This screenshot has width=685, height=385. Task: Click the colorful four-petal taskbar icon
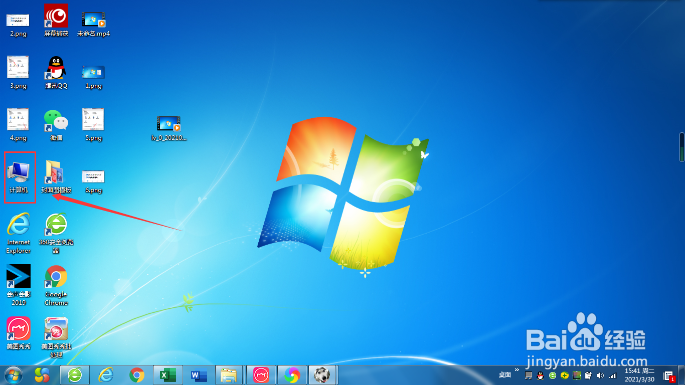tap(43, 375)
